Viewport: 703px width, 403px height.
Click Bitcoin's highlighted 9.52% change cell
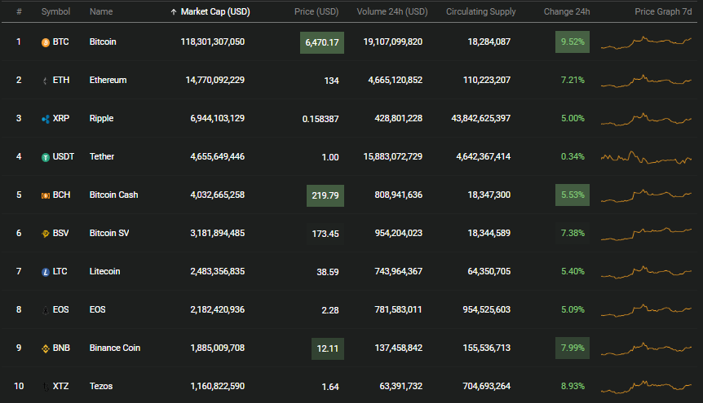[x=573, y=42]
